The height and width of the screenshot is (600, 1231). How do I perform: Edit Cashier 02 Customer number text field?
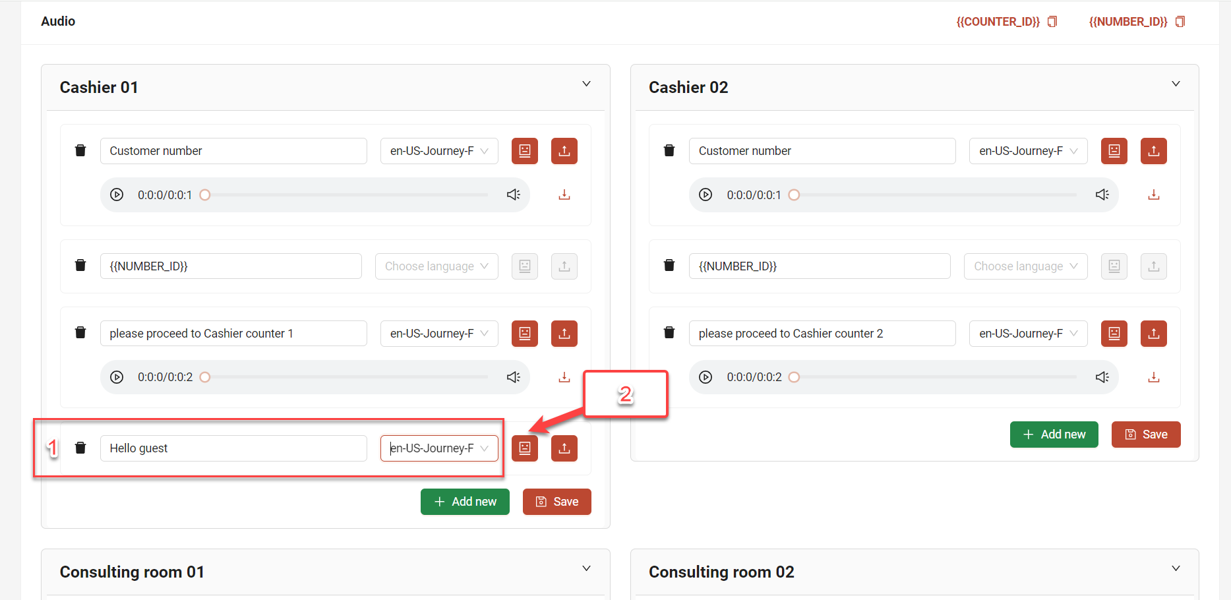pos(822,151)
